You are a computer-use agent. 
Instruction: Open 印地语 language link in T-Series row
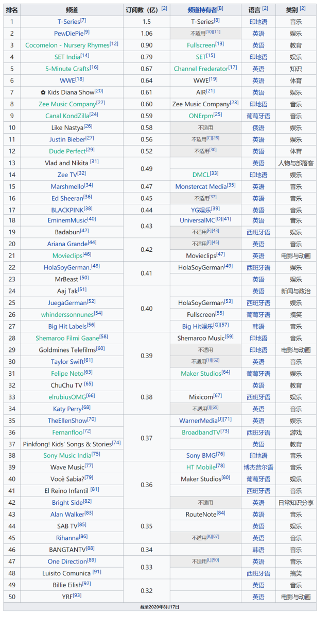(258, 22)
